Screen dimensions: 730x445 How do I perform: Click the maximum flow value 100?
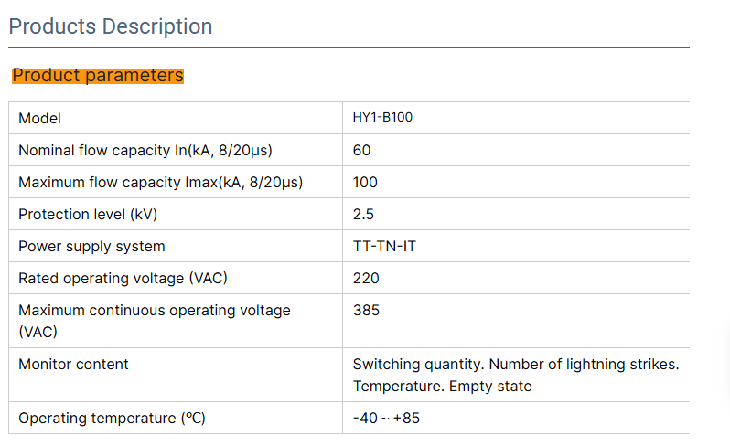[365, 182]
